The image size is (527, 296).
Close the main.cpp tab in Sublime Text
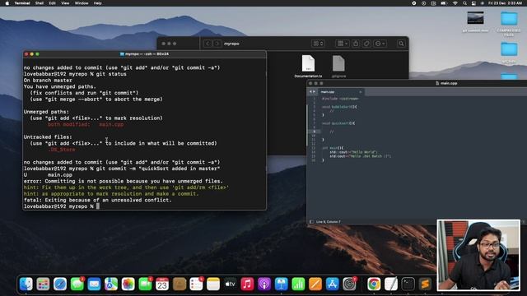[x=361, y=92]
